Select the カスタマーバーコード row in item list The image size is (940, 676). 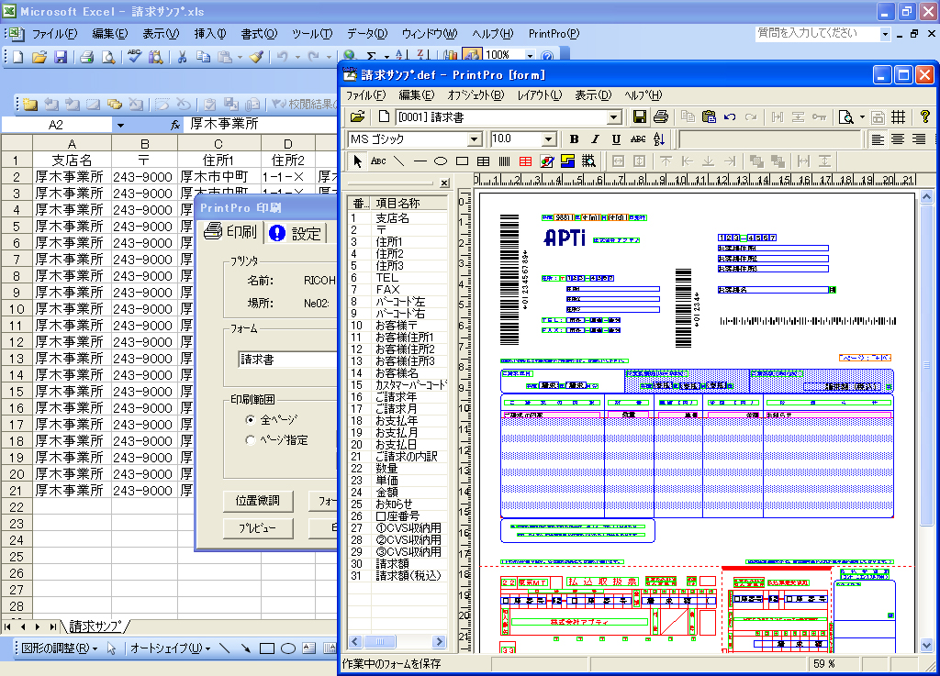click(398, 385)
